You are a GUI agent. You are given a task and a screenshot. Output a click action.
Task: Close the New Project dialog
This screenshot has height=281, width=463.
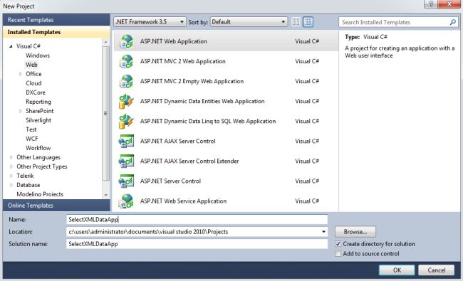click(x=449, y=4)
